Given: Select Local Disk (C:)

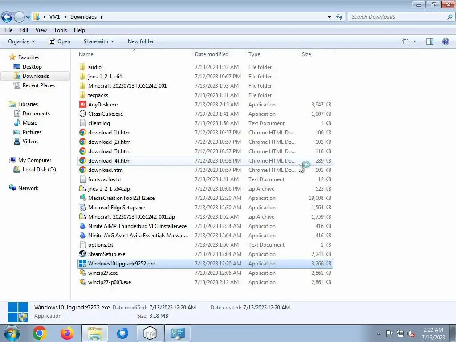Looking at the screenshot, I should coord(39,170).
